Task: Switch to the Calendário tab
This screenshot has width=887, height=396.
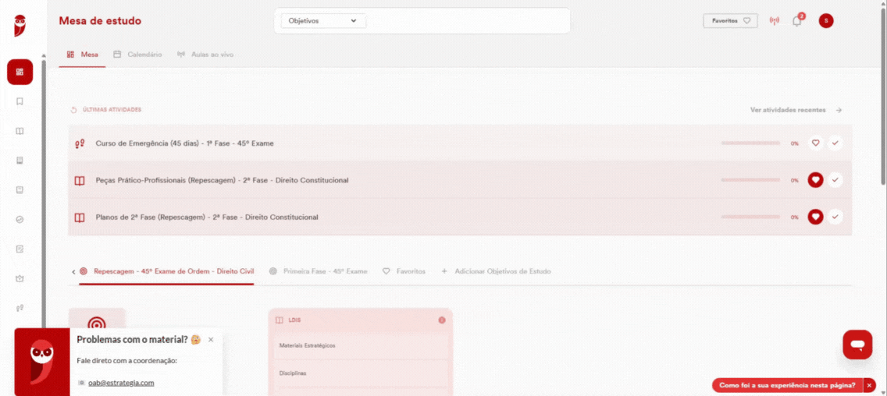Action: pyautogui.click(x=138, y=55)
